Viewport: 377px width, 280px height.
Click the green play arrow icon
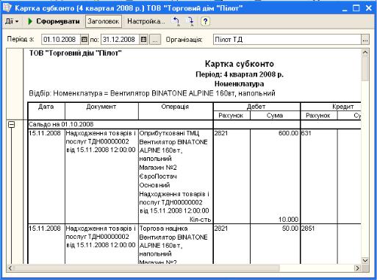tap(30, 21)
